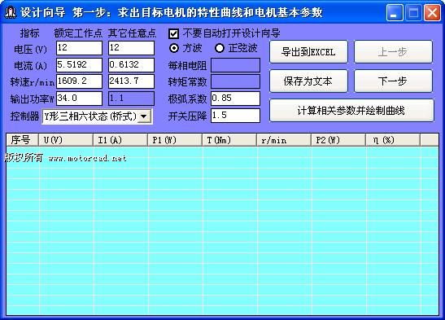Click 开关压降 field with 1.5
445x320 pixels.
(x=235, y=116)
